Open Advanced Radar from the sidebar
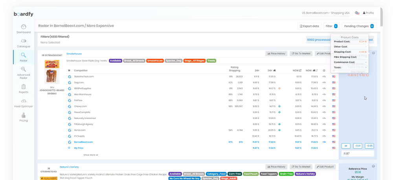Screen dimensions: 393x180 pyautogui.click(x=24, y=73)
